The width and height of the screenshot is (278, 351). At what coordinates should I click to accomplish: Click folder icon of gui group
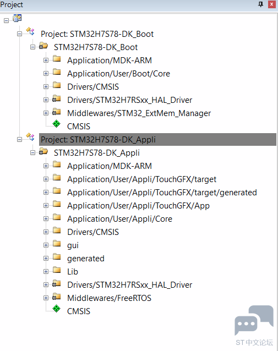tap(57, 243)
